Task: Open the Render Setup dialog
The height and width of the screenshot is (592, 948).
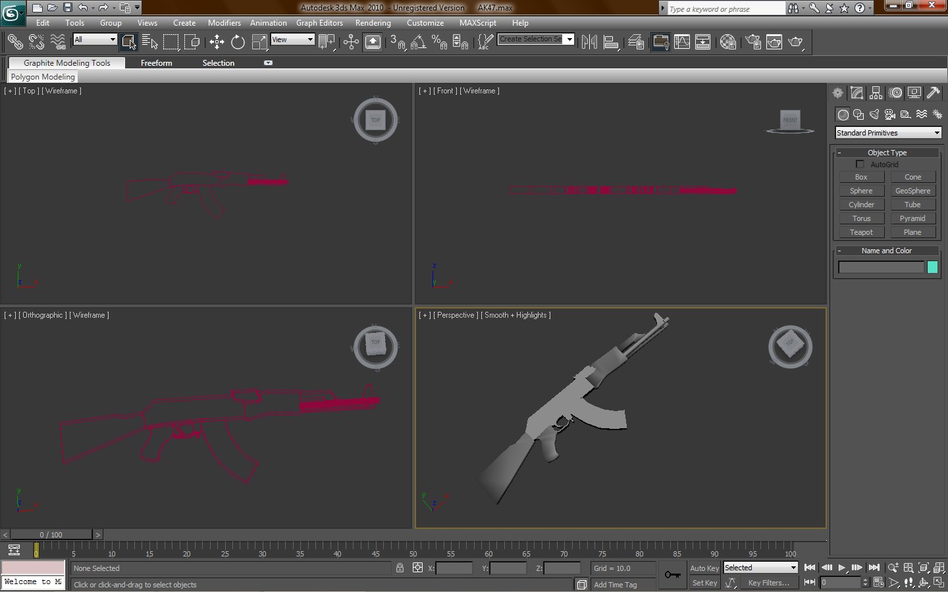Action: tap(753, 42)
